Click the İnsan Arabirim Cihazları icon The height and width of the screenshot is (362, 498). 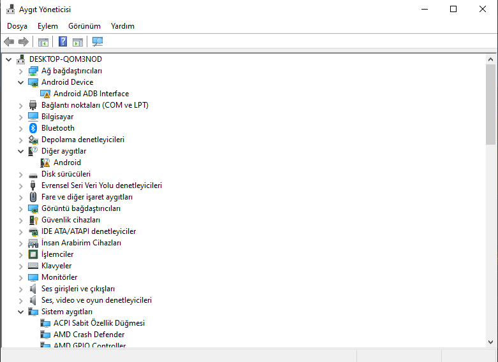point(33,243)
